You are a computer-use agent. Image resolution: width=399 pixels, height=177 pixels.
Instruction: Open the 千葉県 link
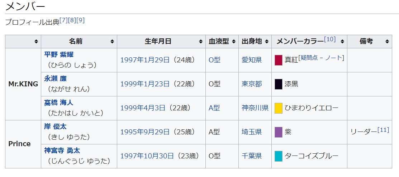[x=252, y=156]
